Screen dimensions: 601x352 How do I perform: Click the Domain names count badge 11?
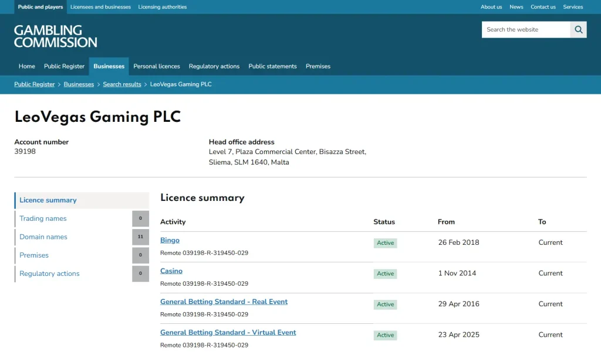click(141, 237)
